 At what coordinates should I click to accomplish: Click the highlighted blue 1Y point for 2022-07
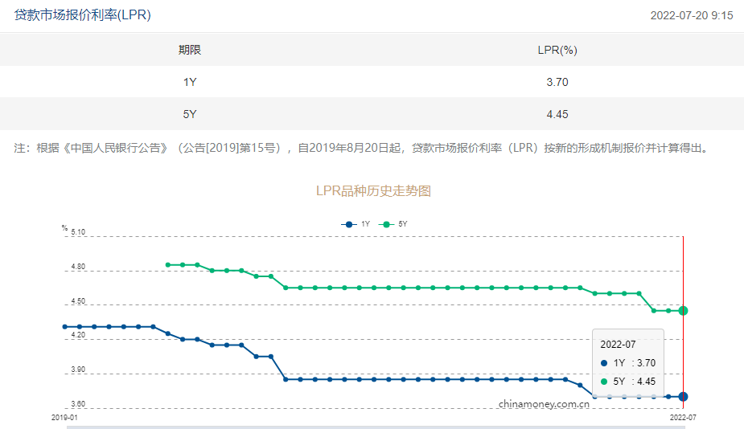pos(683,396)
